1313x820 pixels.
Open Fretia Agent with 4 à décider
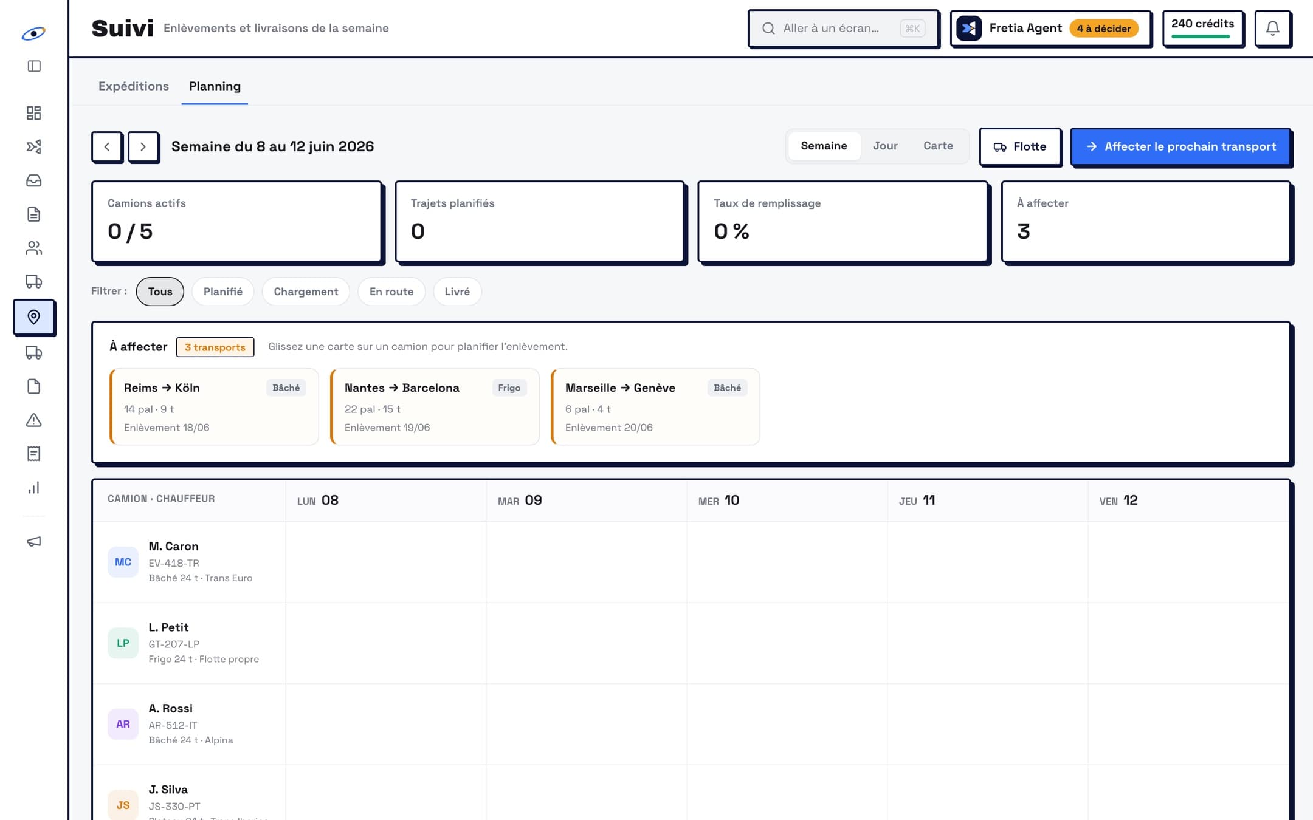tap(1051, 28)
